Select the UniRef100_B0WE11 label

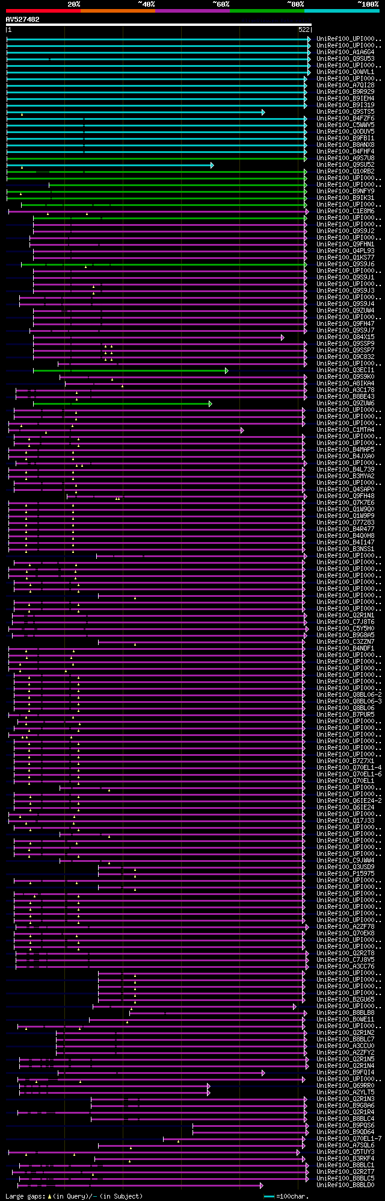coord(345,1019)
